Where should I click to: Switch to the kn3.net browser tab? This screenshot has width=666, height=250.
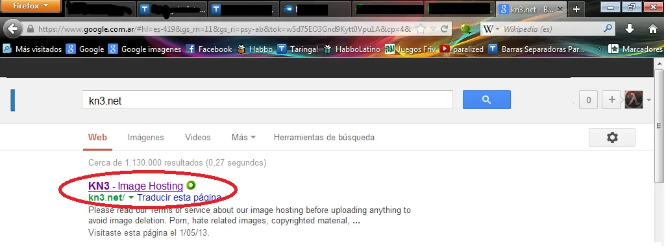click(532, 9)
